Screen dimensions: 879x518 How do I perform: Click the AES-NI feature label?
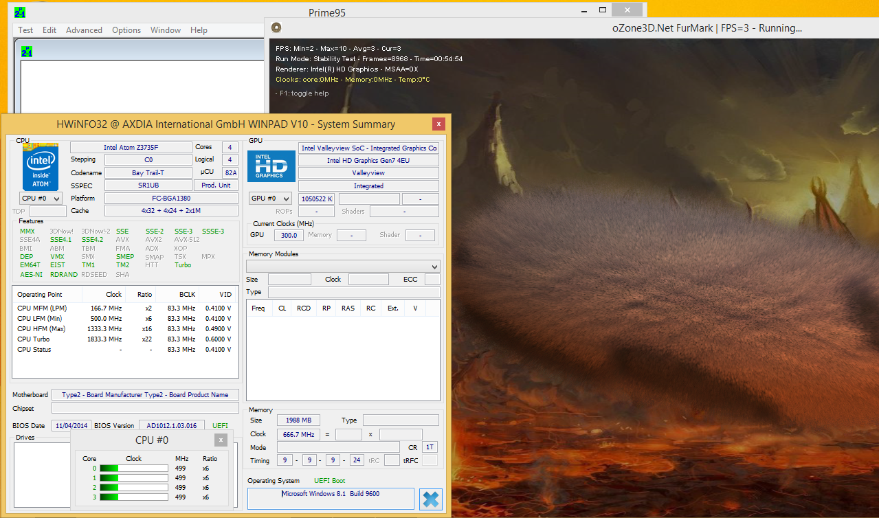[x=31, y=274]
